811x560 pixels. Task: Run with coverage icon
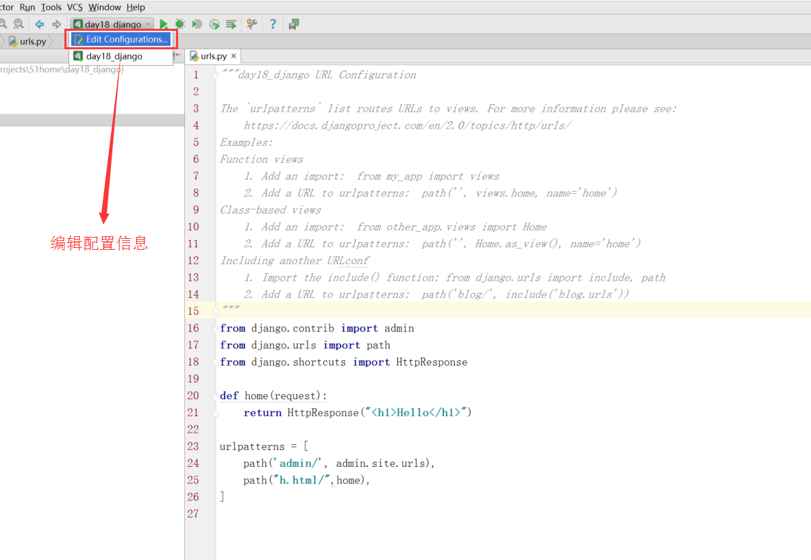(x=197, y=24)
